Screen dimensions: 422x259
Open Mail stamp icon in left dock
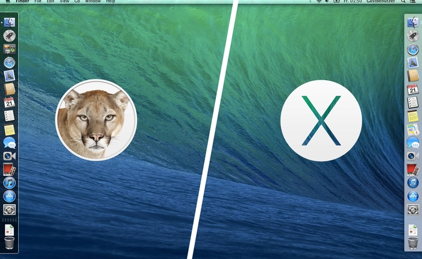pos(10,76)
